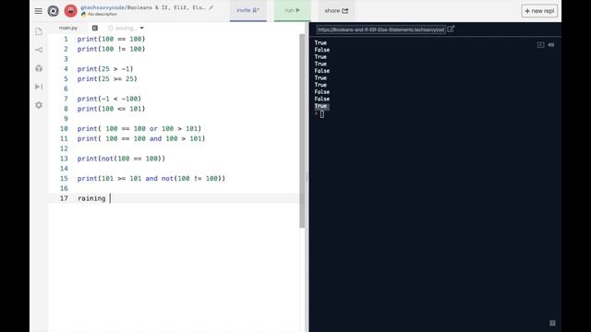The height and width of the screenshot is (332, 591).
Task: Click the console input prompt cursor
Action: (322, 114)
